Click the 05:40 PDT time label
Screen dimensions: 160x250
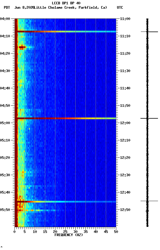point(5,192)
